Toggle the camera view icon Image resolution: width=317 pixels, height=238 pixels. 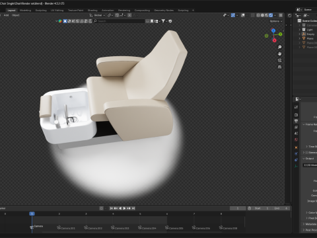[279, 60]
